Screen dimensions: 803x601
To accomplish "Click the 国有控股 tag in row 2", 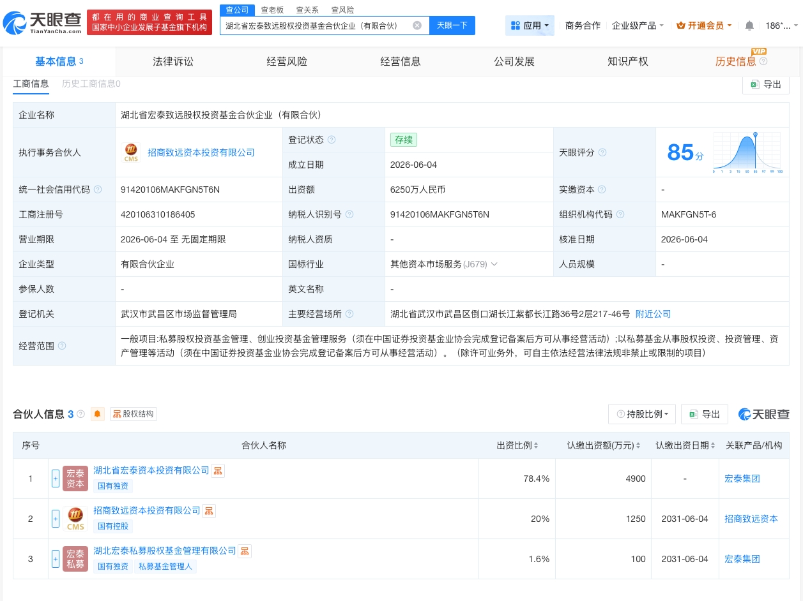I will 113,526.
